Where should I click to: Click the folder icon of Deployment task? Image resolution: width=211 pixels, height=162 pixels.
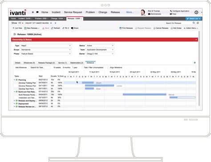17,104
